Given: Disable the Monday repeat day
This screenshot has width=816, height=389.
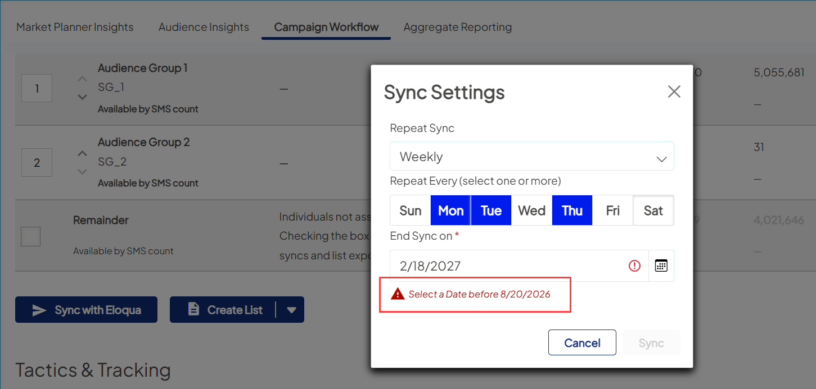Looking at the screenshot, I should [450, 210].
